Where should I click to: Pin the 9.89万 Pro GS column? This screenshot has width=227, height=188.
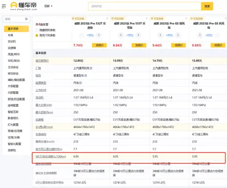(x=197, y=18)
